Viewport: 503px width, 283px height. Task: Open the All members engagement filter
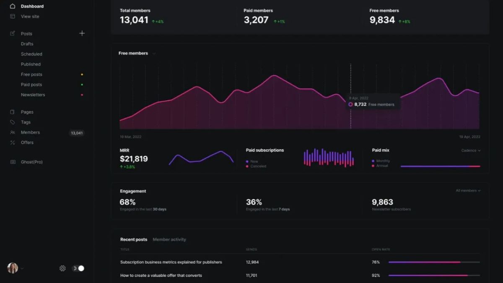click(x=467, y=190)
